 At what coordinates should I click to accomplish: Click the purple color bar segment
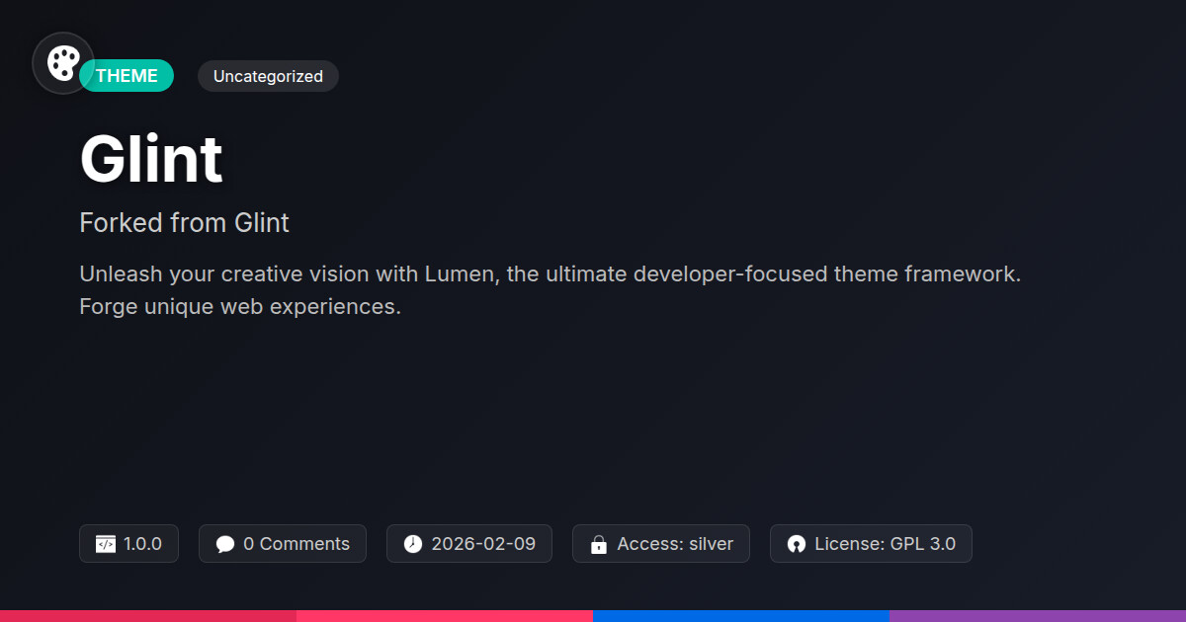coord(1038,615)
